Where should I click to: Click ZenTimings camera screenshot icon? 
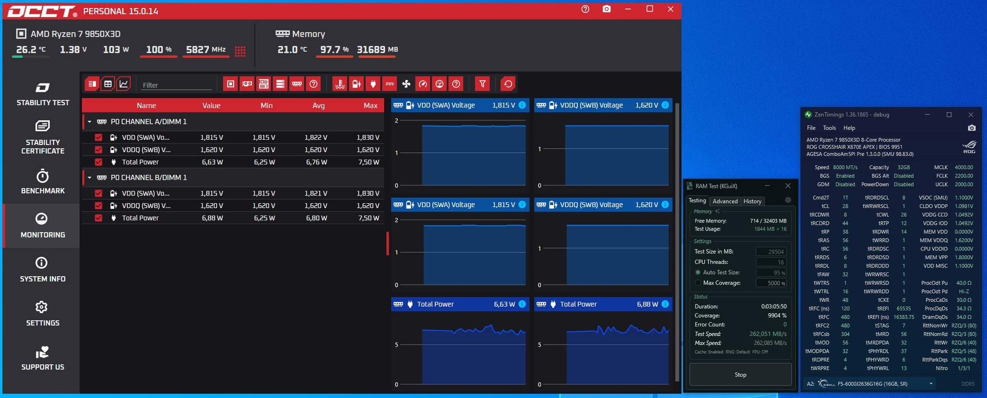point(972,128)
